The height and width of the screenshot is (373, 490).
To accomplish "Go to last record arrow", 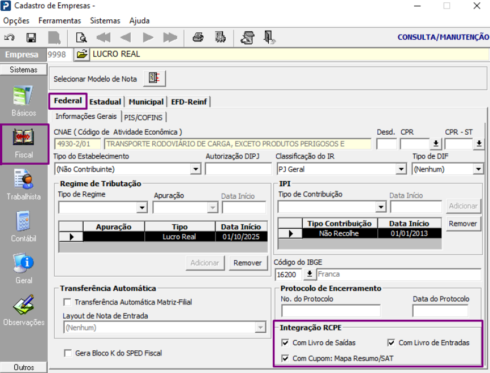I will tap(170, 37).
